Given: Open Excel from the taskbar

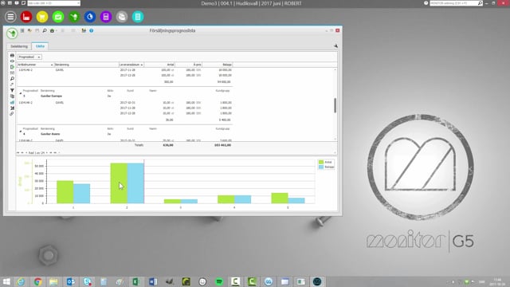Looking at the screenshot, I should (x=136, y=281).
